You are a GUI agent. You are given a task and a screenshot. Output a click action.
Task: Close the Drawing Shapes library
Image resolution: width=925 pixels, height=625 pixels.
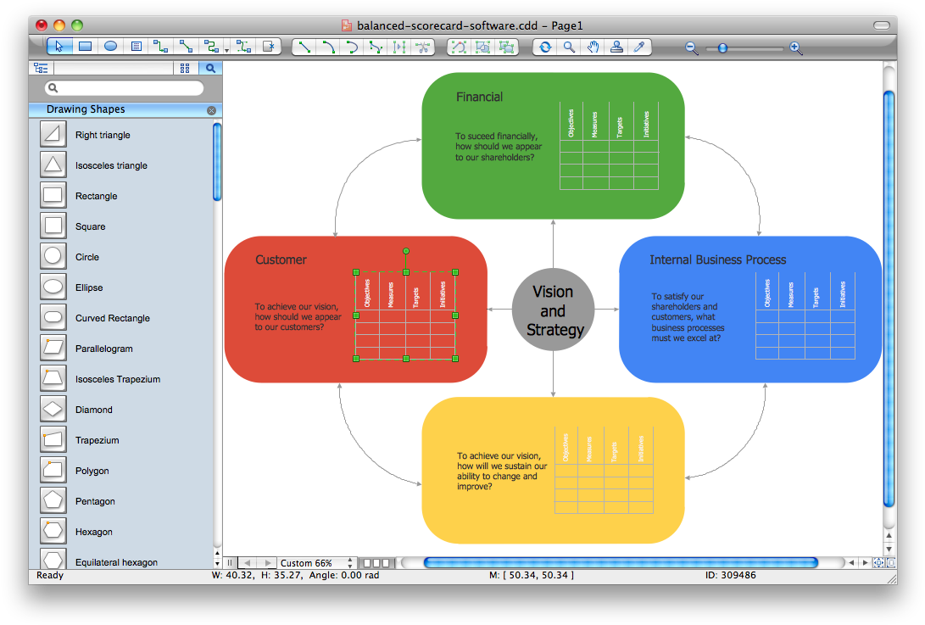pyautogui.click(x=211, y=110)
